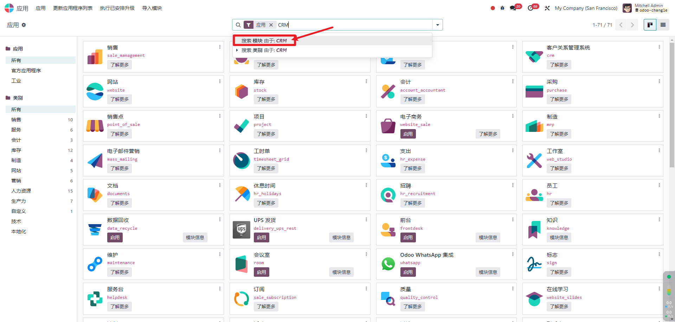
Task: Click the 项目 project app icon
Action: [x=242, y=126]
